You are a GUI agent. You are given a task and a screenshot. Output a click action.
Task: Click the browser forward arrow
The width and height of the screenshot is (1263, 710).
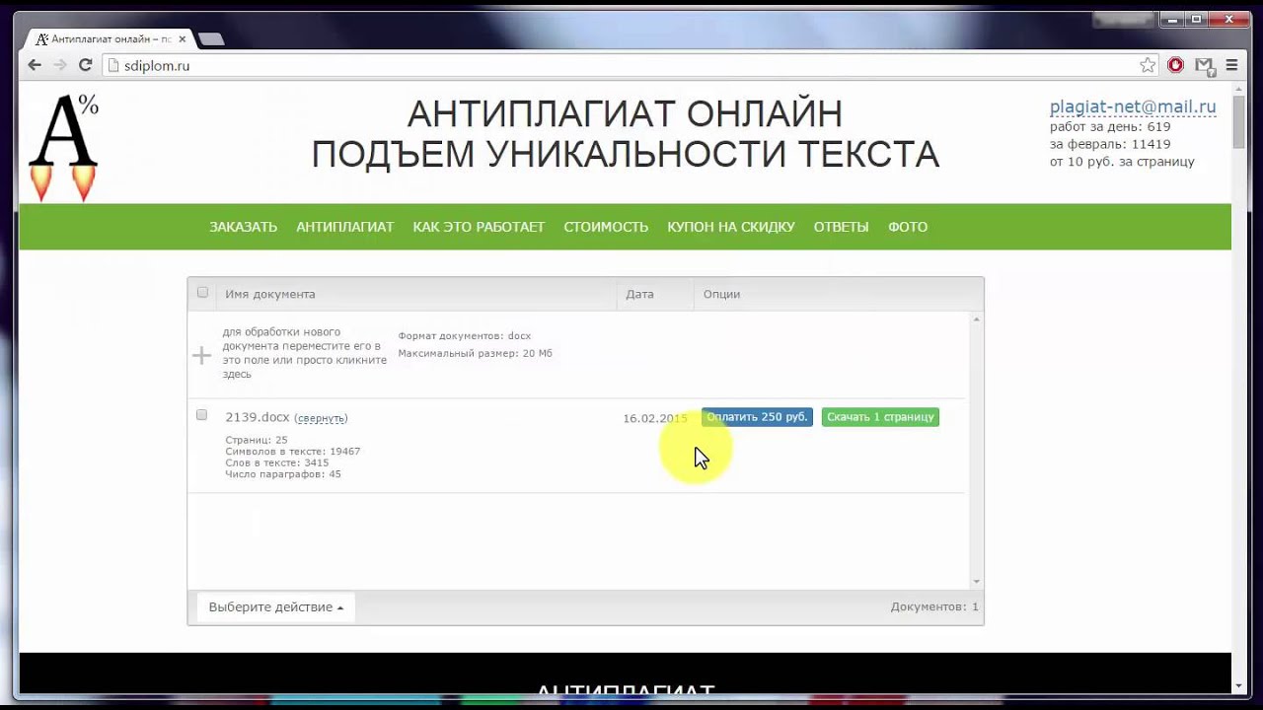[x=60, y=65]
